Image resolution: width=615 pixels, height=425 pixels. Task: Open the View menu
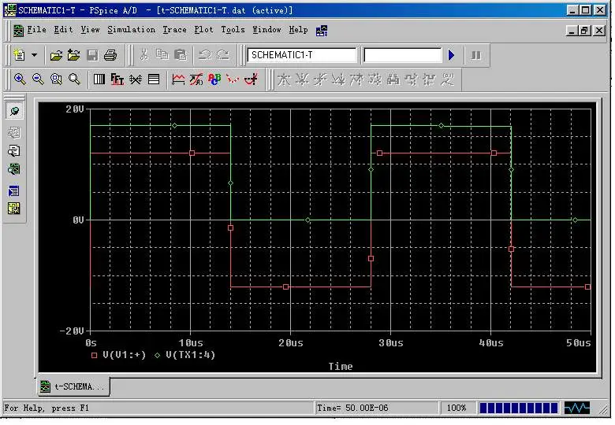click(90, 30)
